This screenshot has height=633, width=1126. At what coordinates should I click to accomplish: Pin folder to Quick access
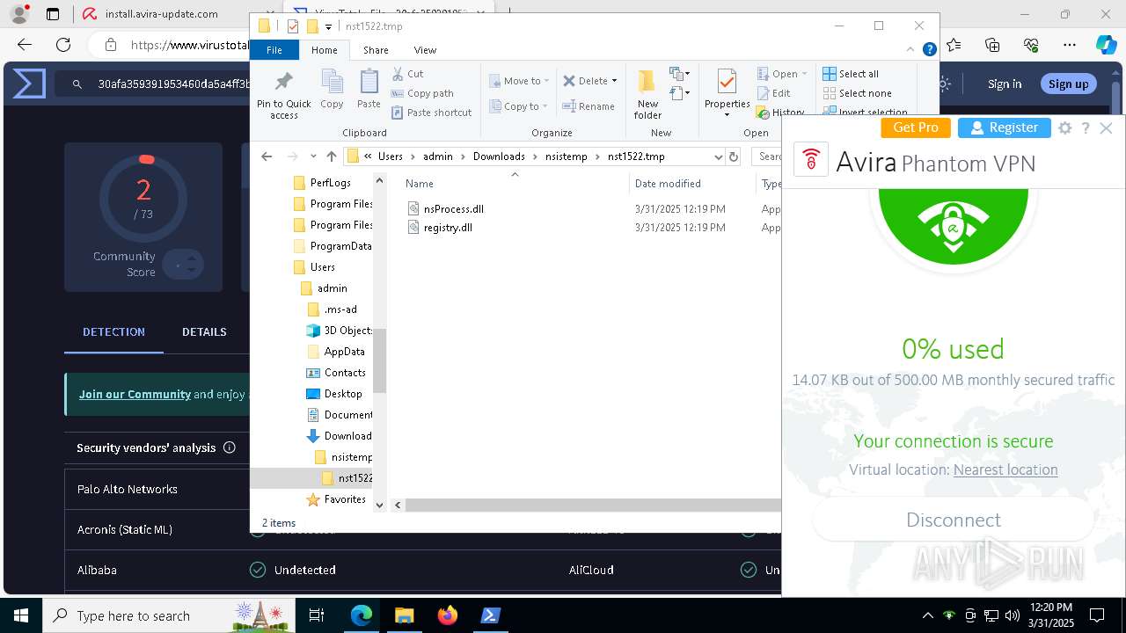283,95
